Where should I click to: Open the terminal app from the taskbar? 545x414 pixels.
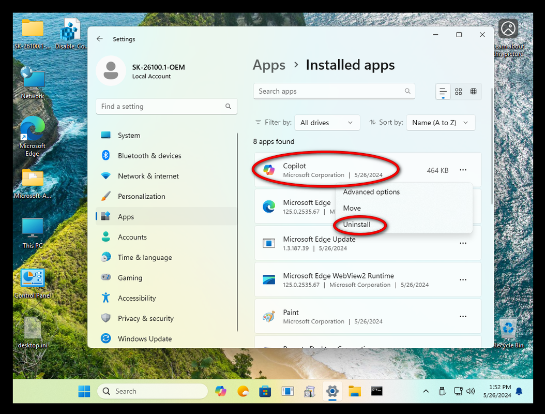coord(377,391)
